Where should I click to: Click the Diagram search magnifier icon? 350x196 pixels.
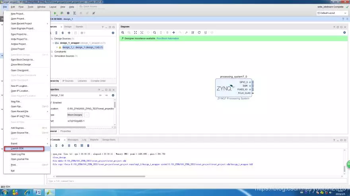[x=154, y=32]
